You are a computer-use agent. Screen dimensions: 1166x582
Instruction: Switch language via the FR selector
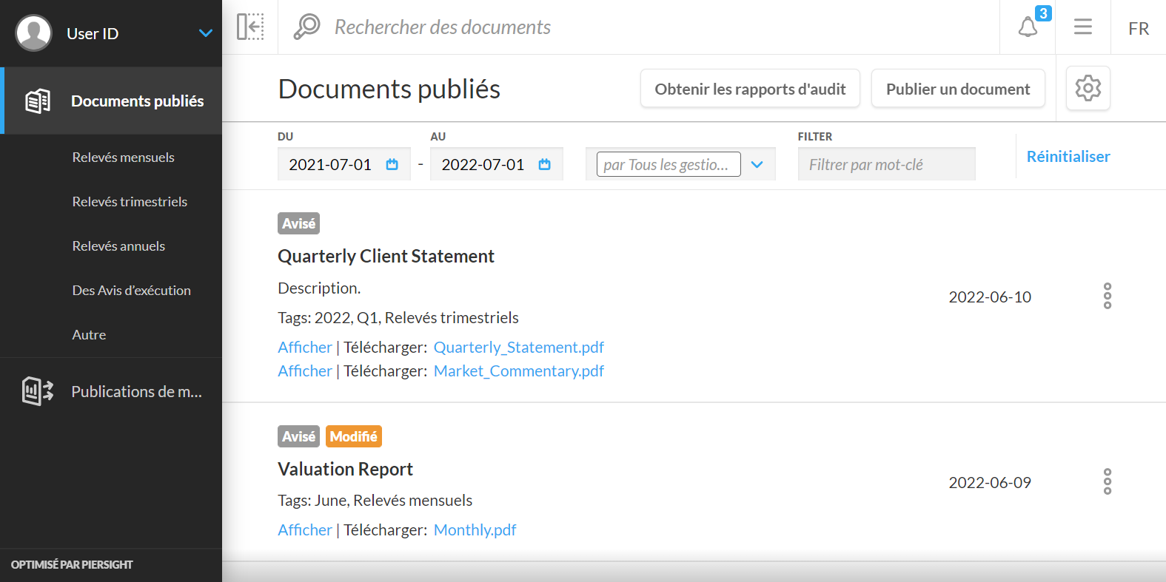click(x=1138, y=28)
